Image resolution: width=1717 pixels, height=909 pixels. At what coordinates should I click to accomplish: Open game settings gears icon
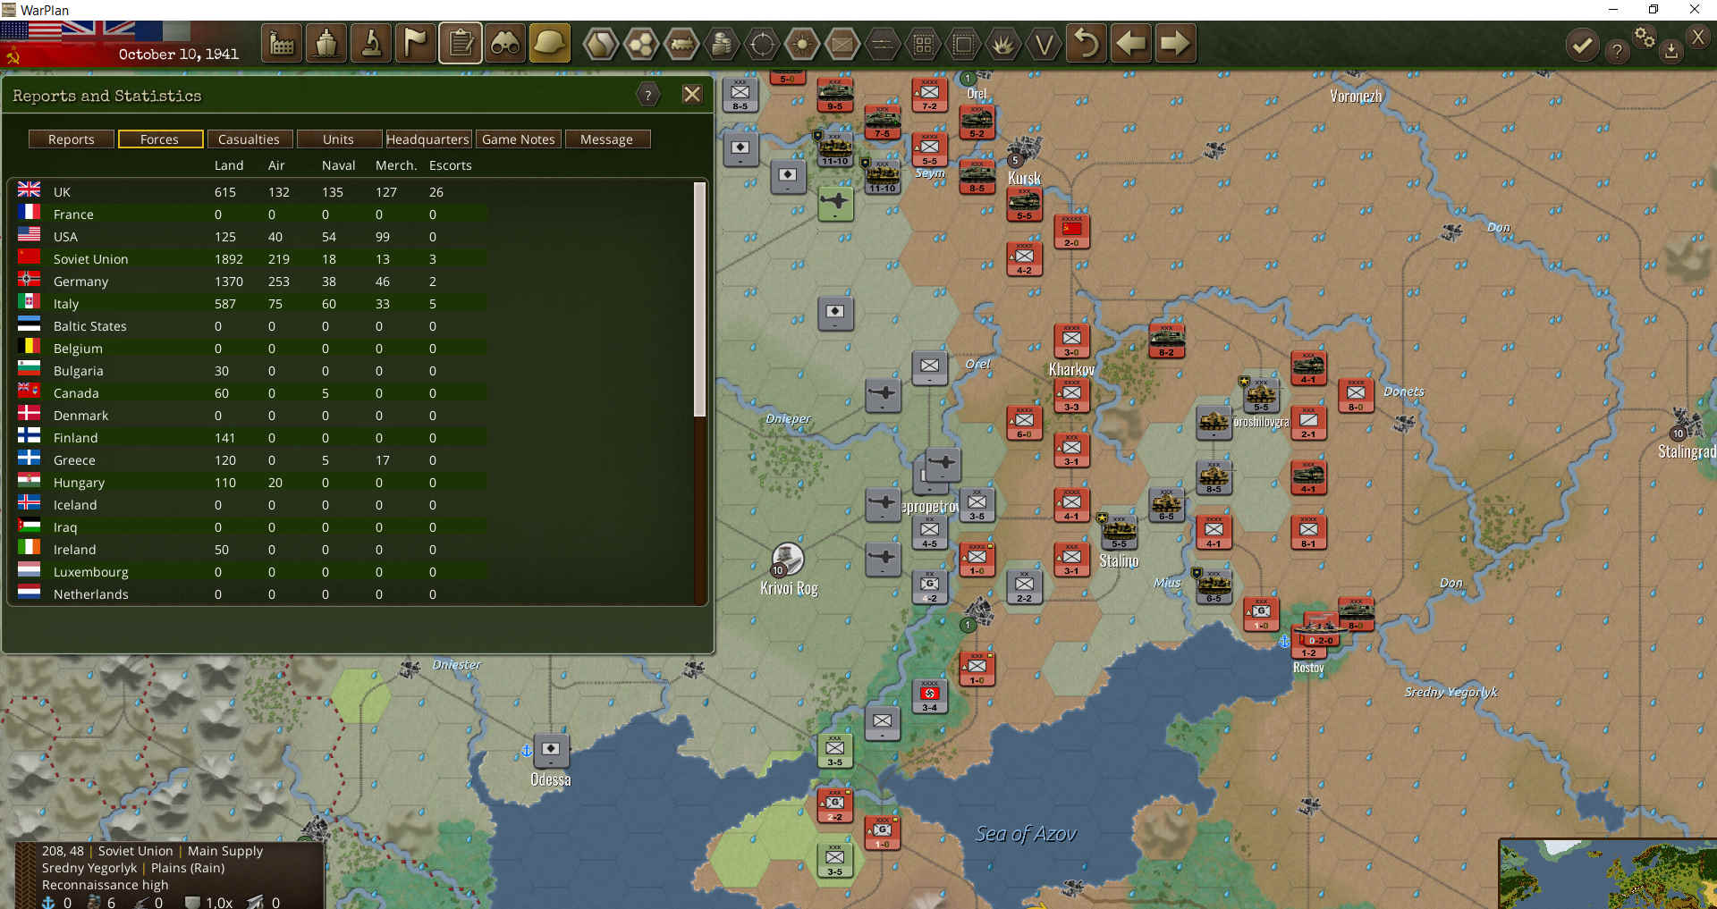click(1645, 37)
